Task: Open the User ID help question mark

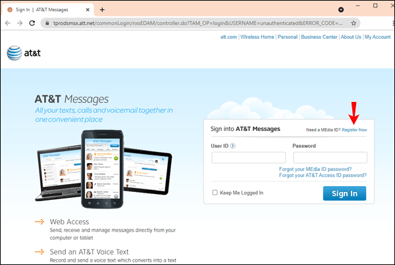Action: tap(233, 146)
